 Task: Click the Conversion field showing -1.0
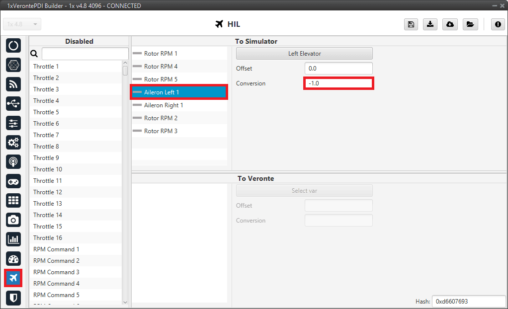tap(338, 83)
